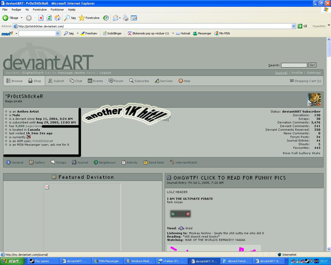Screen dimensions: 331x265
Task: Click the green Refresh page icon
Action: [x=49, y=18]
